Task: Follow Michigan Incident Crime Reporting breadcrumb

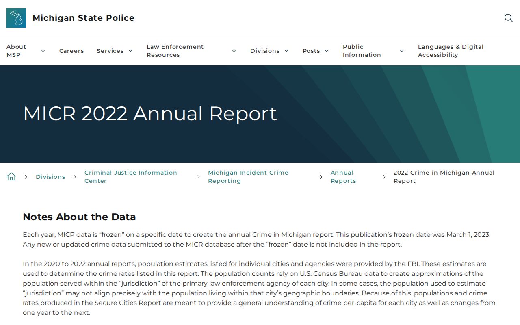Action: pyautogui.click(x=248, y=177)
